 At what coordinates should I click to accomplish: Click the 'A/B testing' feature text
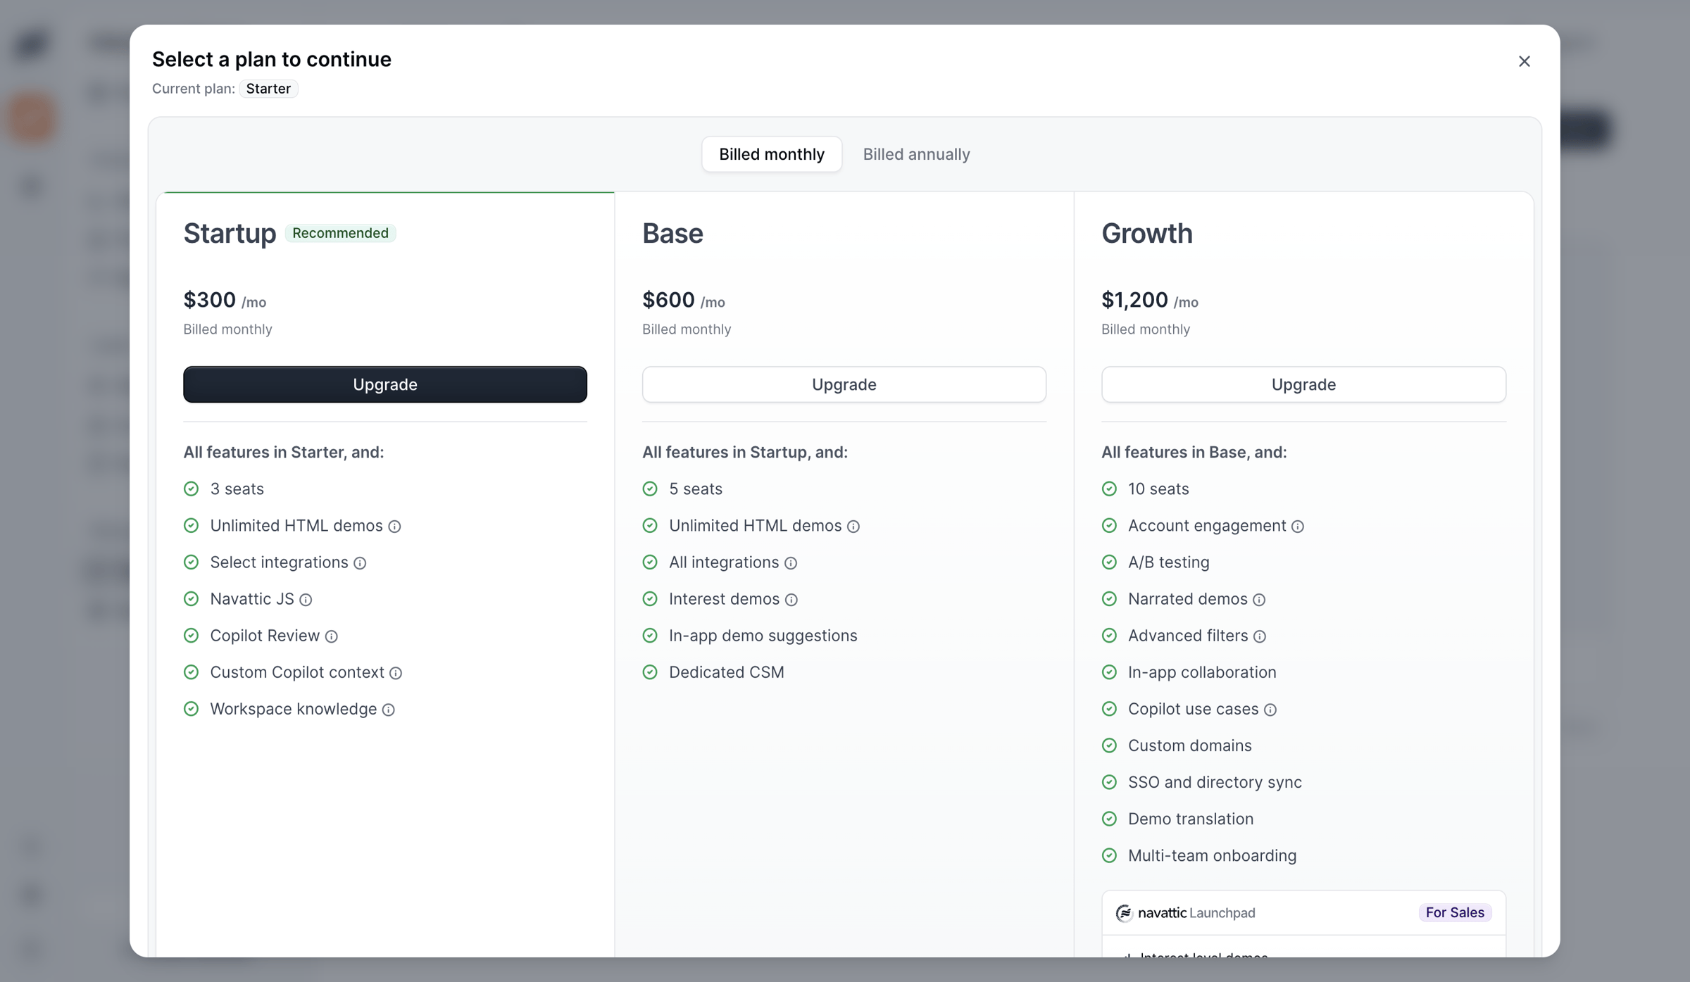[x=1169, y=562]
